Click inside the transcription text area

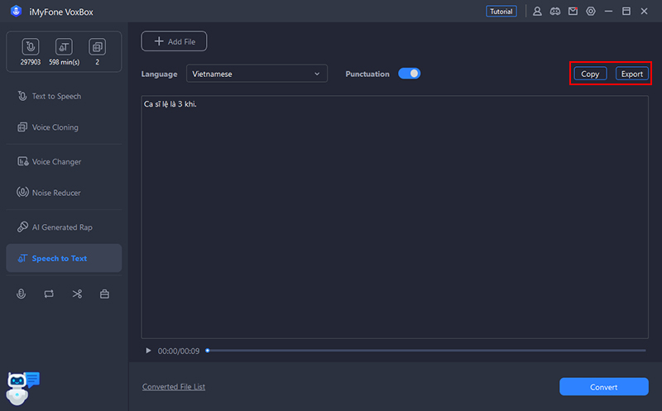tap(395, 217)
